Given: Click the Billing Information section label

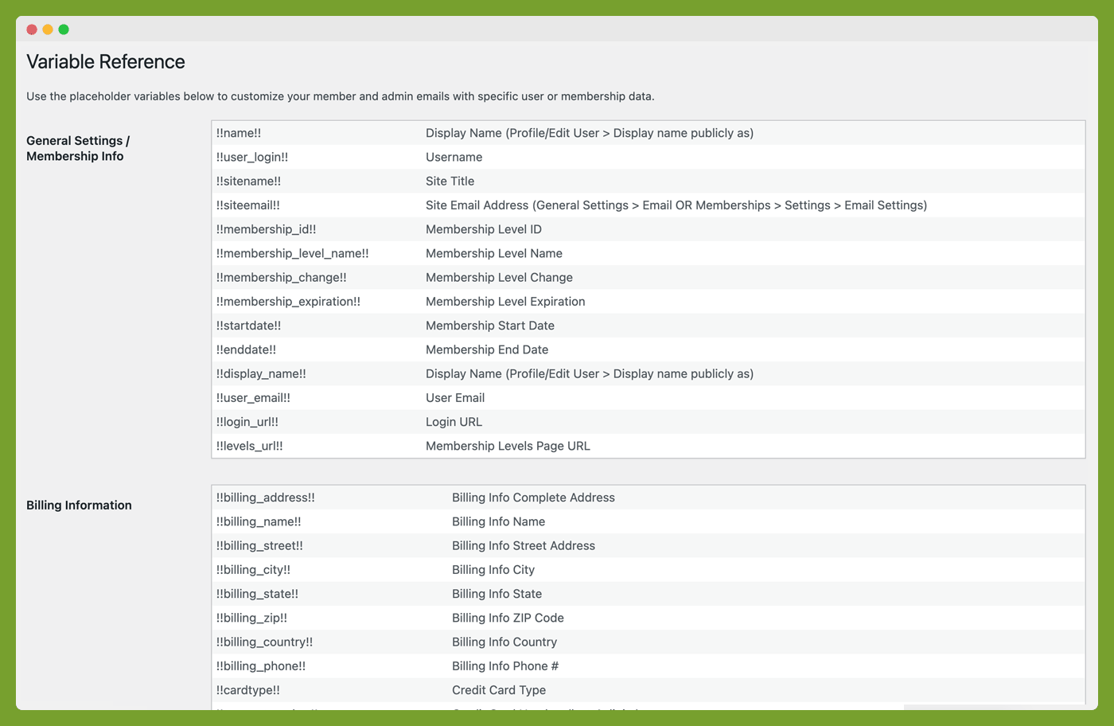Looking at the screenshot, I should coord(79,505).
